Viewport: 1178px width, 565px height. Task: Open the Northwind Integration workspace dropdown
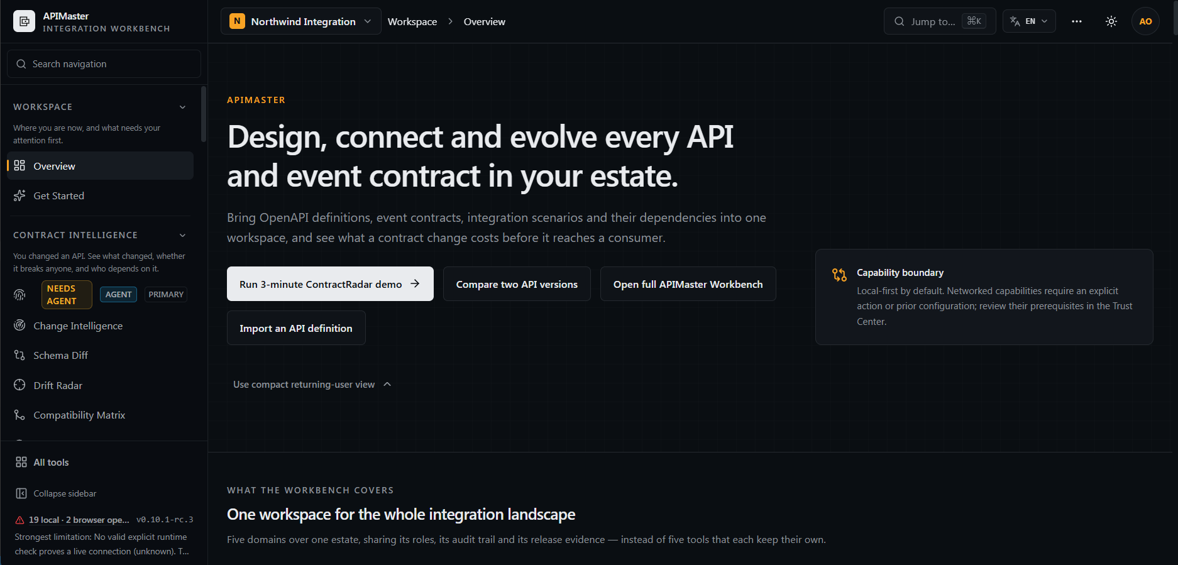pos(300,21)
